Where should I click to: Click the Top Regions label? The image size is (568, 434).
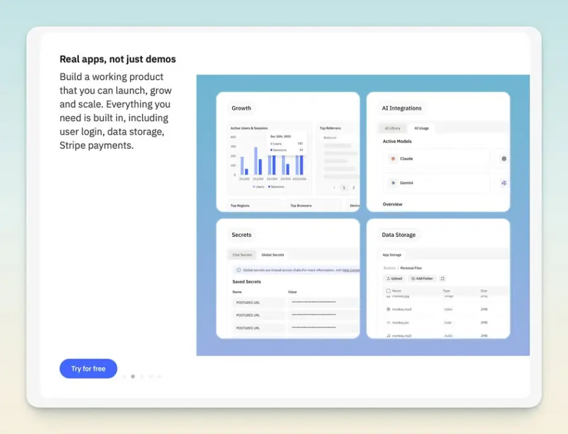(240, 205)
